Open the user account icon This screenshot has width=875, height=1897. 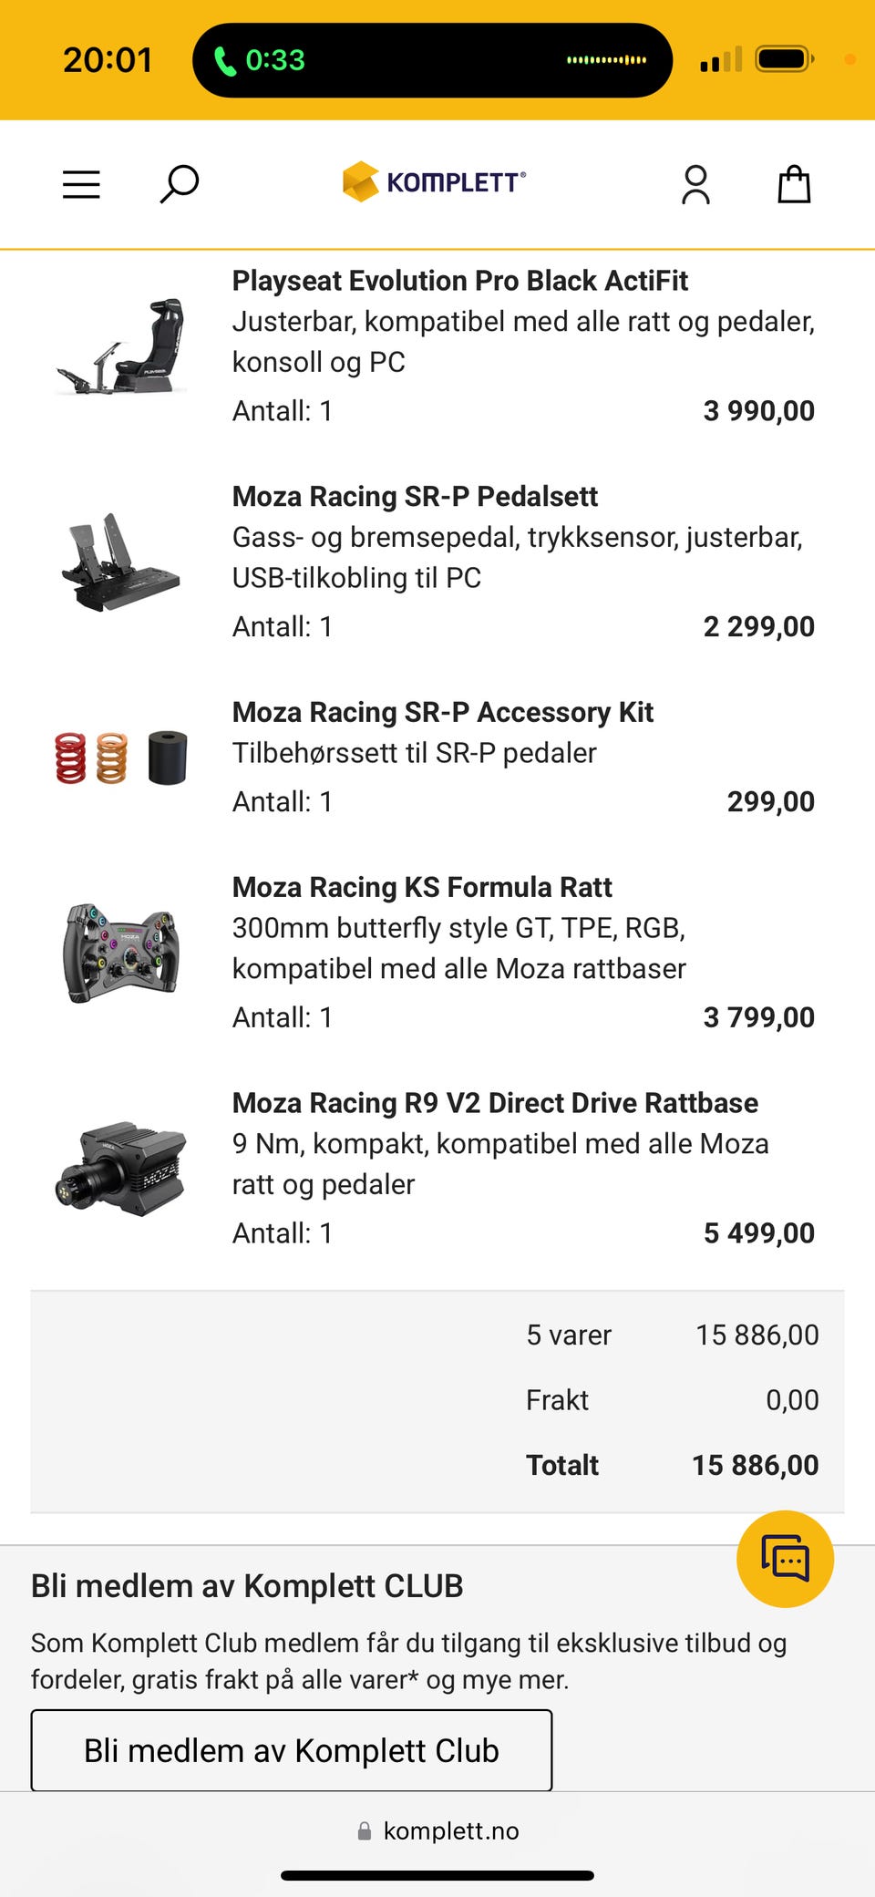coord(695,184)
